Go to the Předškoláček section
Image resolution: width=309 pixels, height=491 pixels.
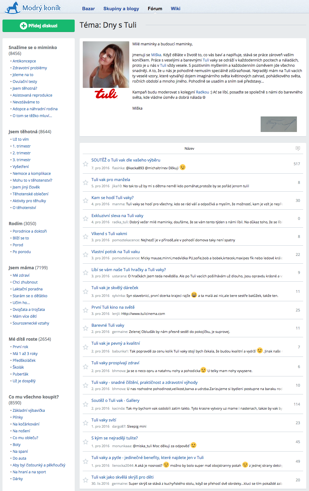pyautogui.click(x=24, y=361)
